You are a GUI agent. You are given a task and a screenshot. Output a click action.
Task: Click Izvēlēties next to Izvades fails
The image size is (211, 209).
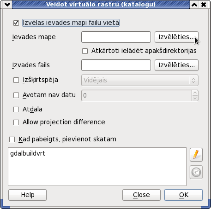[176, 65]
